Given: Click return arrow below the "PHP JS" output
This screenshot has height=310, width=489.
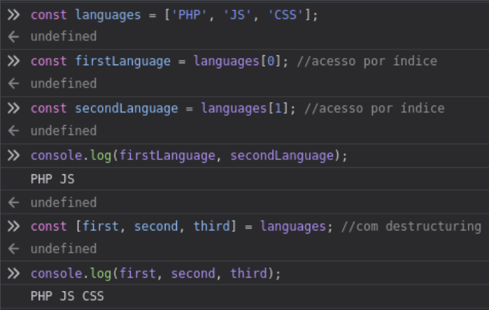Looking at the screenshot, I should pyautogui.click(x=14, y=203).
